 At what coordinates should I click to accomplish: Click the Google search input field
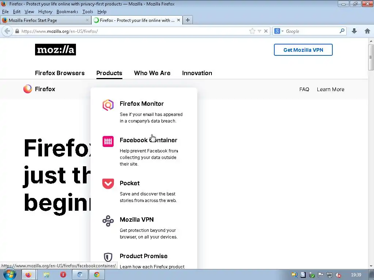coord(312,31)
